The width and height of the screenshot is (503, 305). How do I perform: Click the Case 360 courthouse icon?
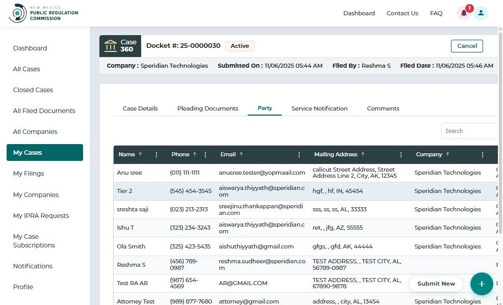(x=111, y=46)
